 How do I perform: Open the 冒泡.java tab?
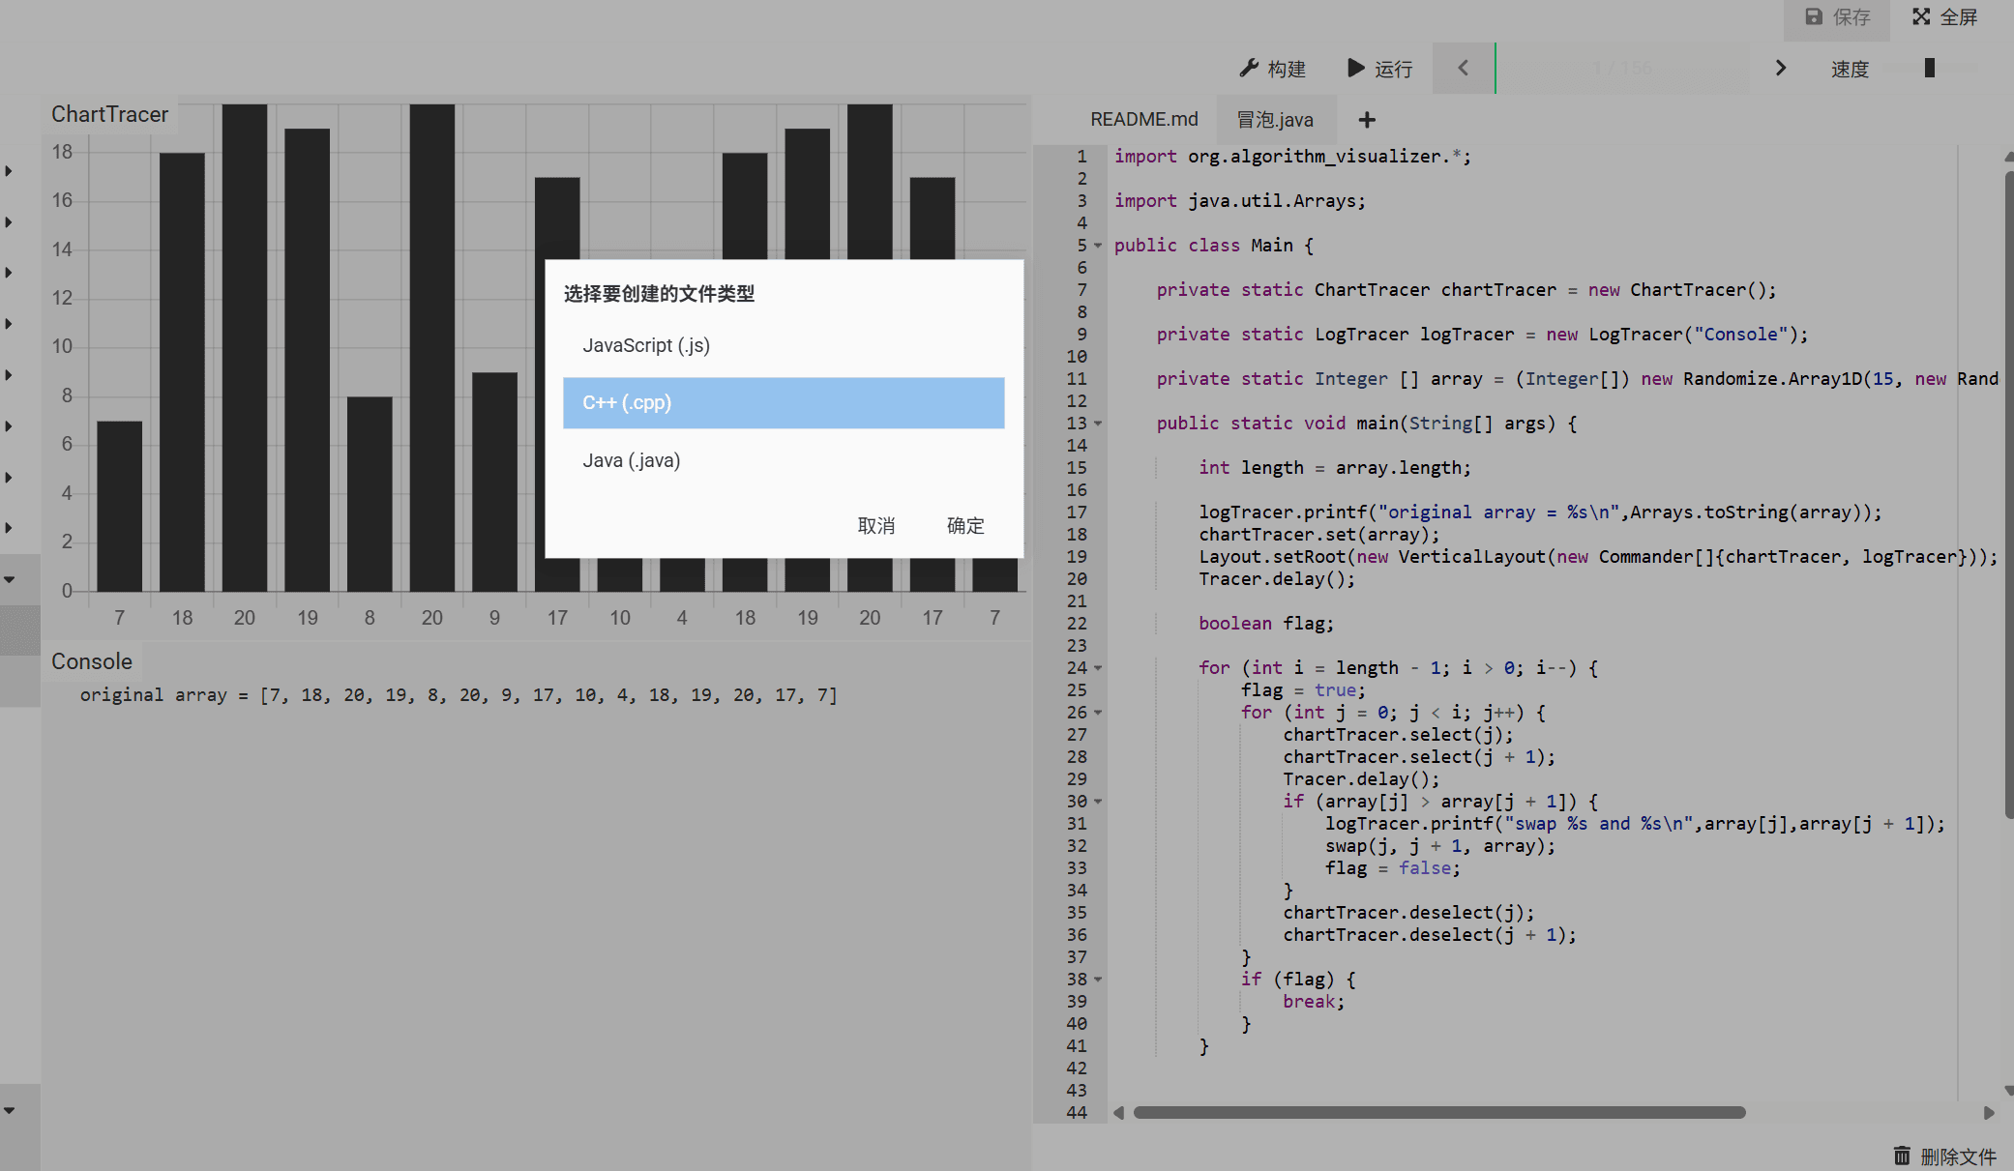click(x=1275, y=120)
